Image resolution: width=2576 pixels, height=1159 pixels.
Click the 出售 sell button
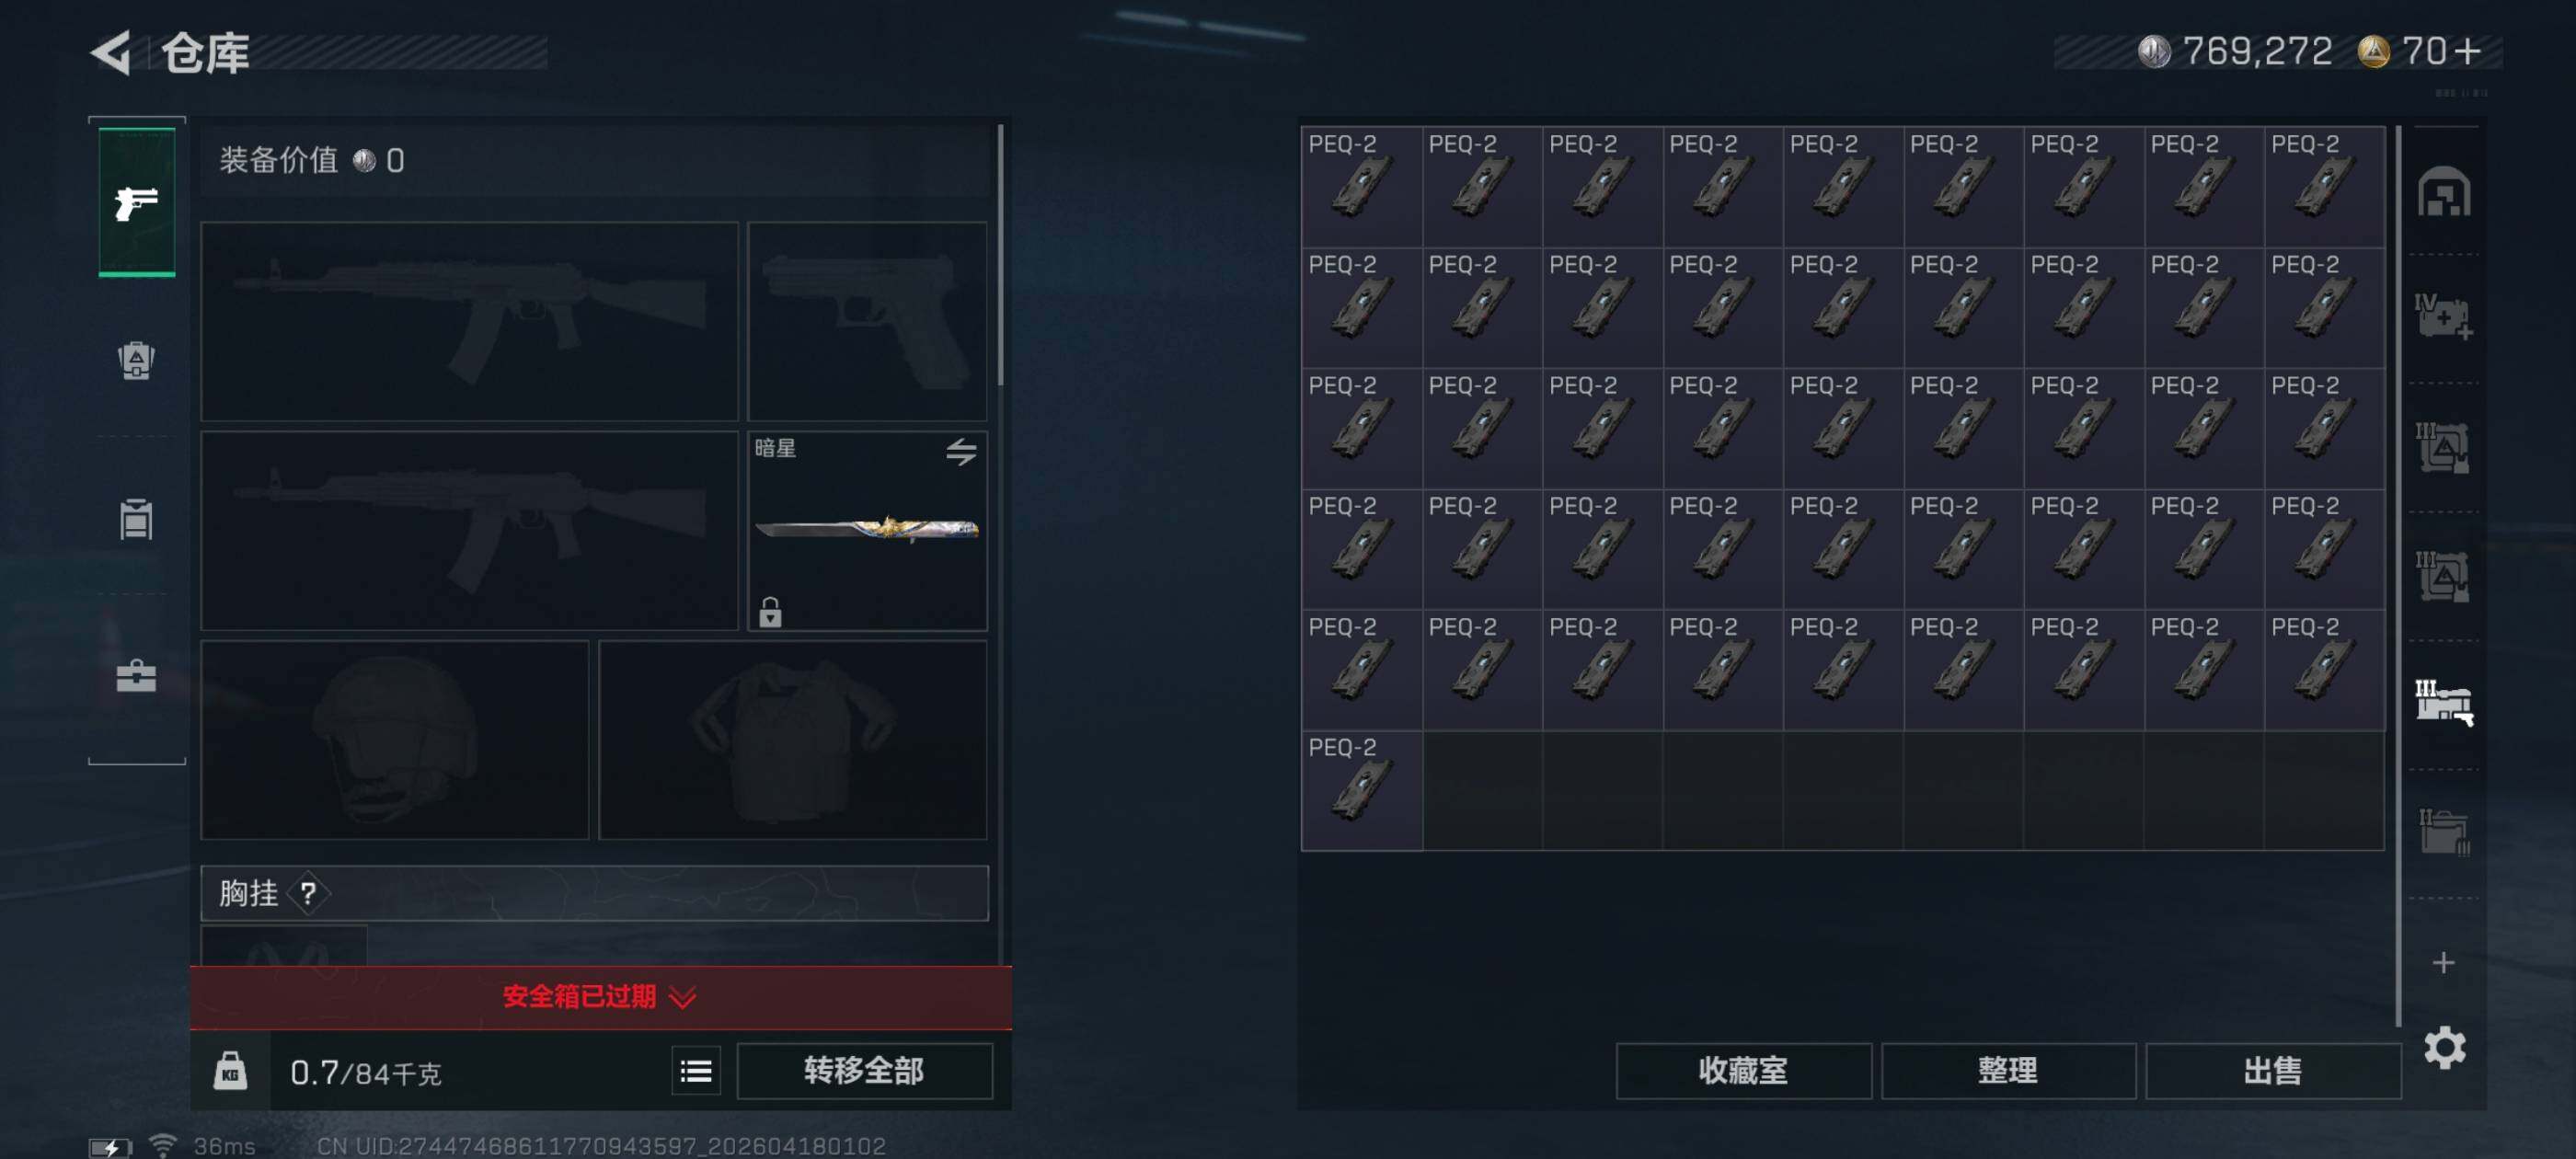2273,1071
